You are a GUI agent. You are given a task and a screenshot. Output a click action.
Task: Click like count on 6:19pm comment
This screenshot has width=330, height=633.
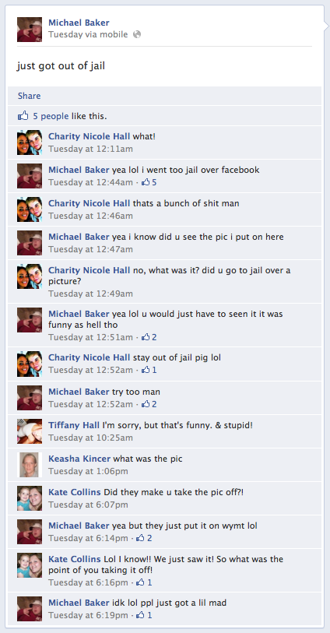(x=144, y=615)
